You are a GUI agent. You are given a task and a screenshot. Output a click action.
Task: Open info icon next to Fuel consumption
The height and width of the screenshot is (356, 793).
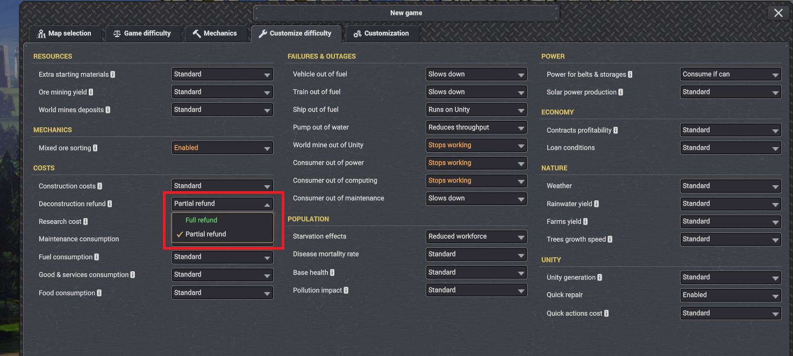tap(97, 257)
